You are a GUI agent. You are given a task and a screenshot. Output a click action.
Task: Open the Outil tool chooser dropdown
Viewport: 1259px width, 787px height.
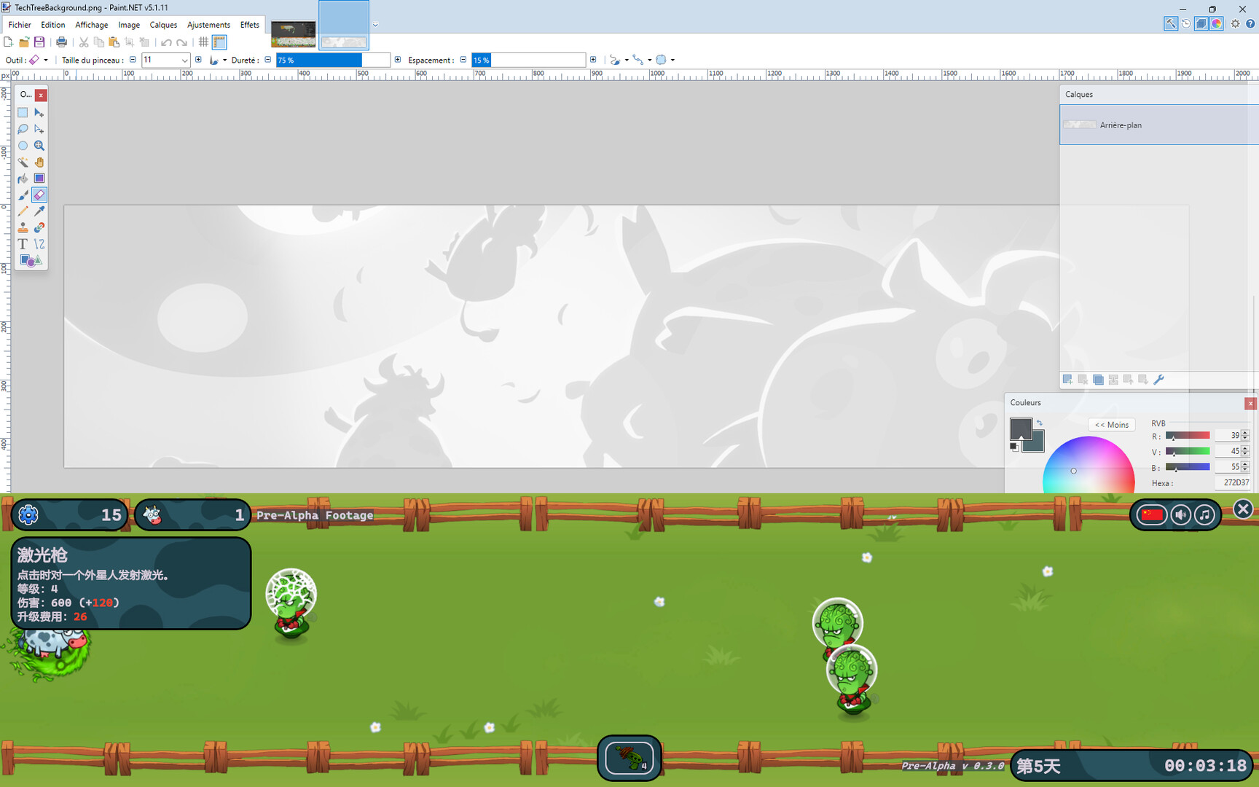(38, 60)
